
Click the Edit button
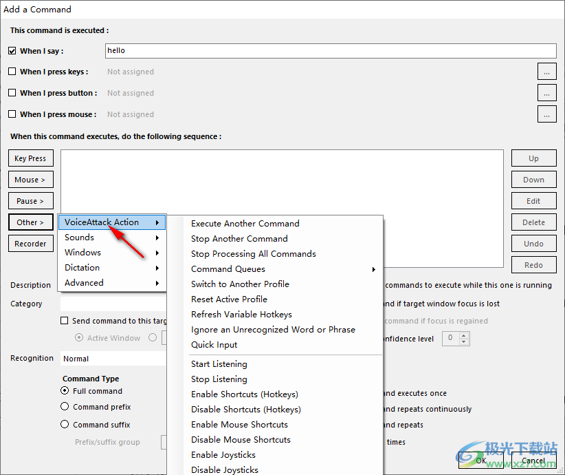pyautogui.click(x=533, y=201)
